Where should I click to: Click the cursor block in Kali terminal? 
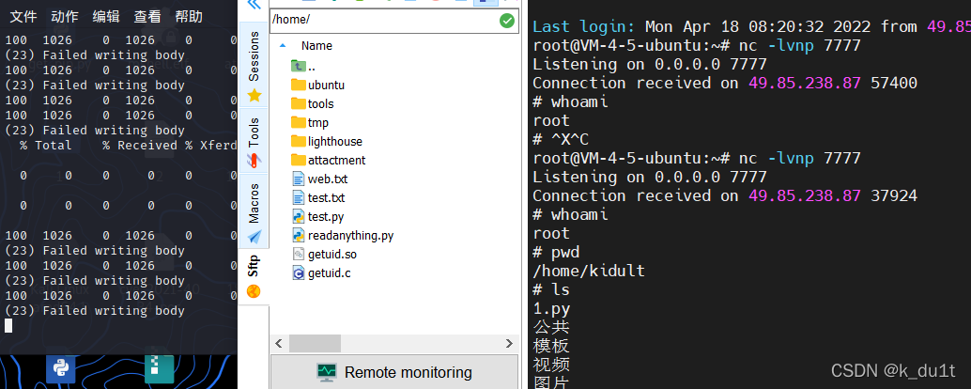pos(8,325)
